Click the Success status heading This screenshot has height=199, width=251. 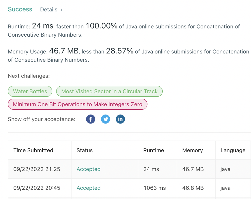(x=20, y=9)
